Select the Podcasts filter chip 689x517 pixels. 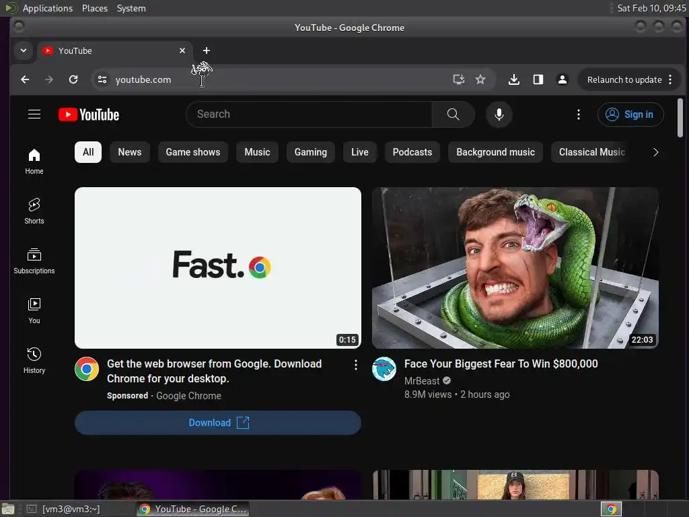point(412,152)
